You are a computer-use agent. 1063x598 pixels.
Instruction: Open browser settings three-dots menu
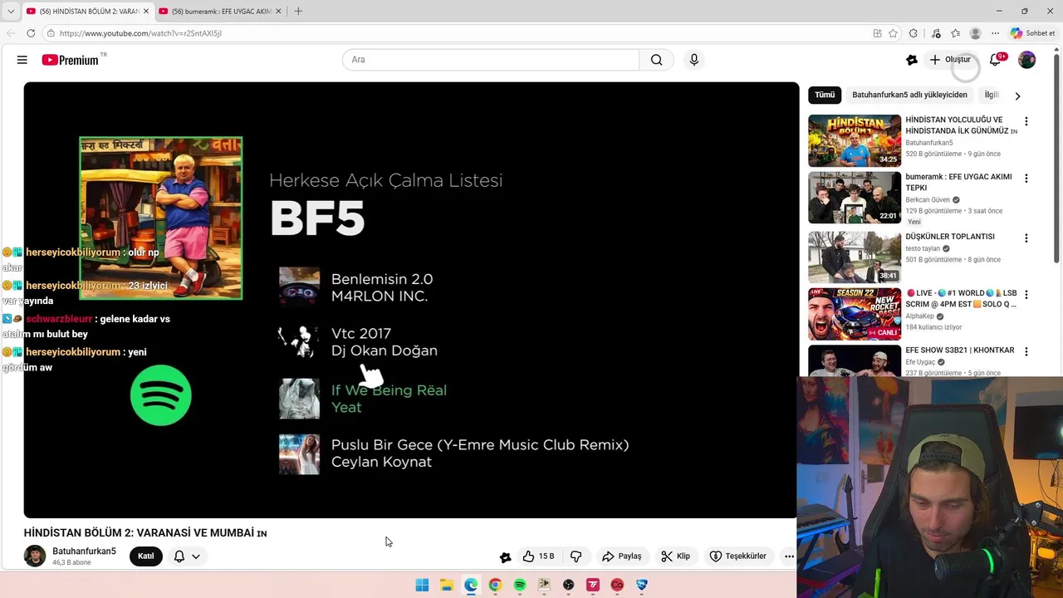click(x=995, y=33)
